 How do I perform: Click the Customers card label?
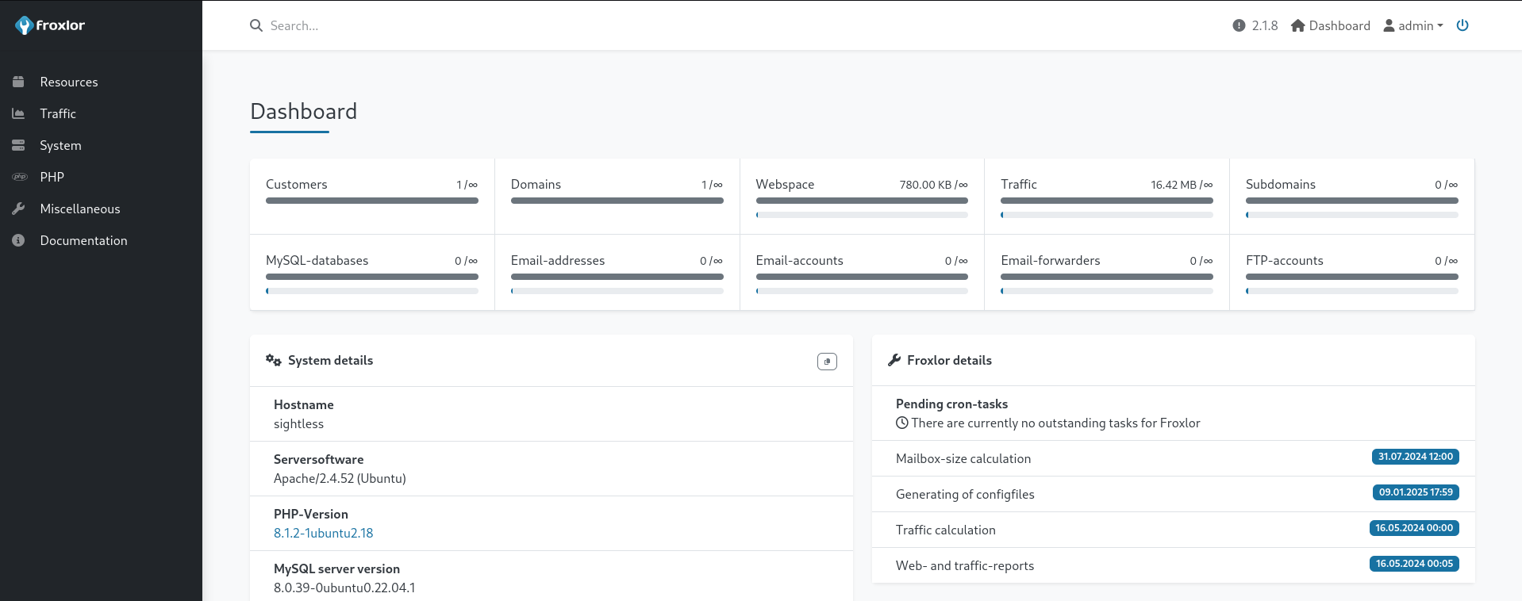point(296,184)
